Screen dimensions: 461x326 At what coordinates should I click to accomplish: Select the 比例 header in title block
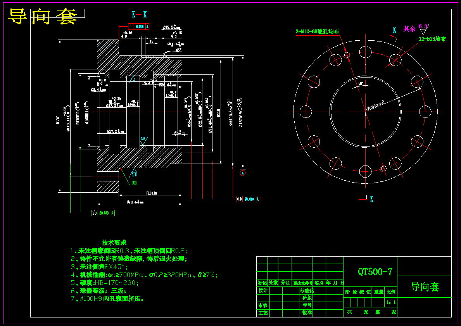point(391,292)
